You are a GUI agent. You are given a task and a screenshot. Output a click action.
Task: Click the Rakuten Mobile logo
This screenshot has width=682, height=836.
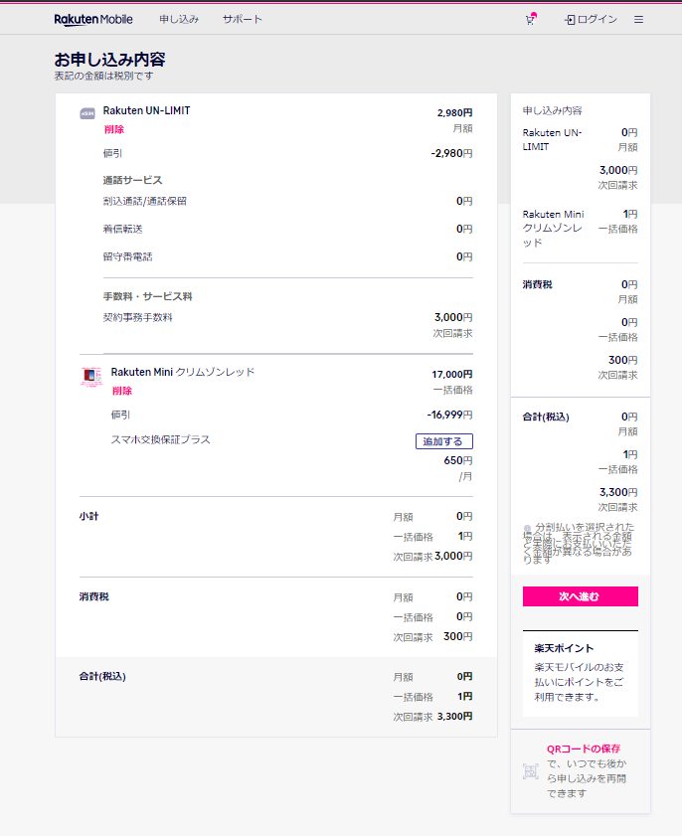click(x=93, y=20)
